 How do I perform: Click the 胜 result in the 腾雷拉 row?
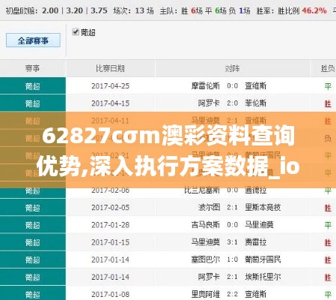pyautogui.click(x=328, y=242)
